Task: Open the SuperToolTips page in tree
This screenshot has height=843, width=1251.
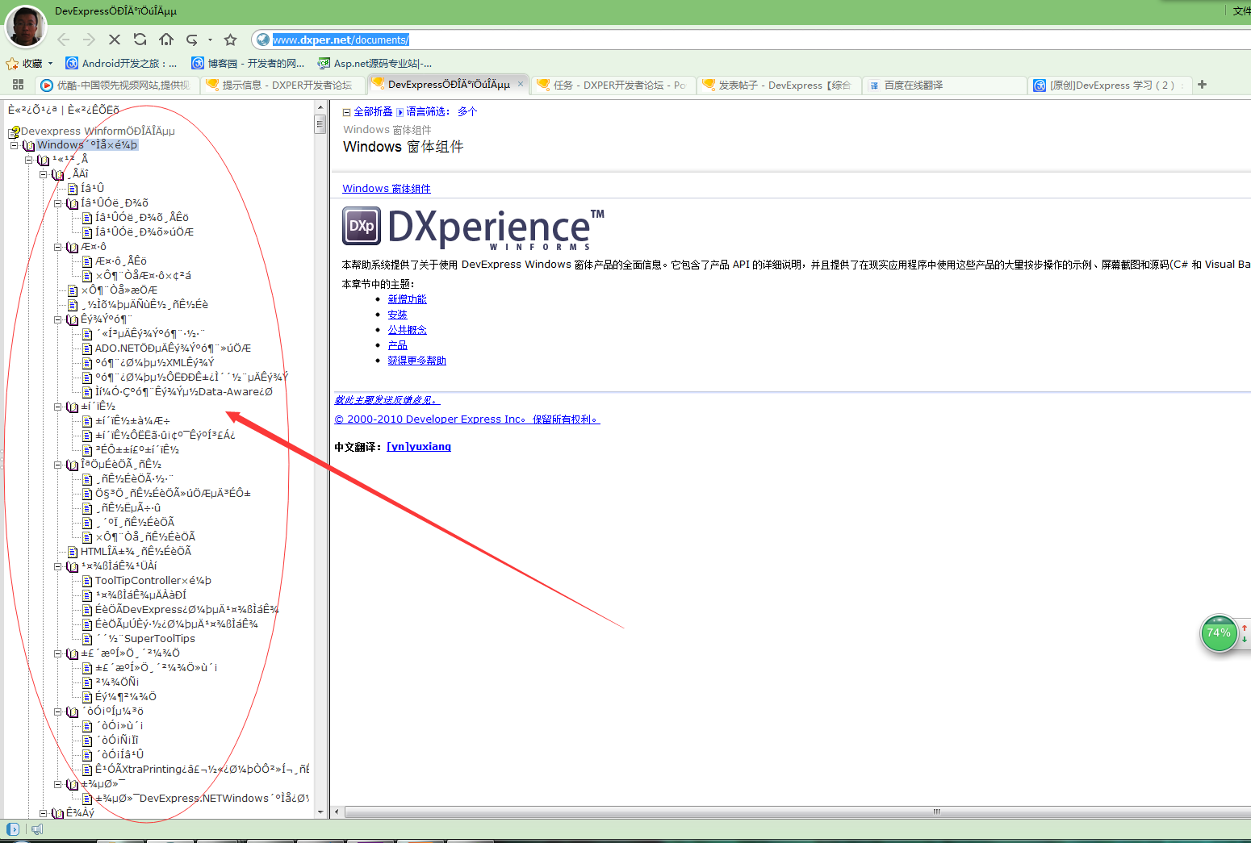Action: click(145, 639)
